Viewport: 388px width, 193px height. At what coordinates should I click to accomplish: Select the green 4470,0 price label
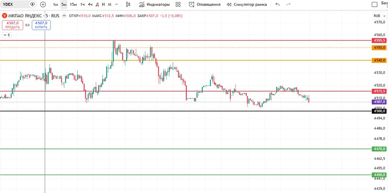pos(379,149)
